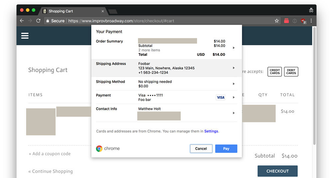
Task: Expand the Payment row arrow
Action: tap(234, 97)
